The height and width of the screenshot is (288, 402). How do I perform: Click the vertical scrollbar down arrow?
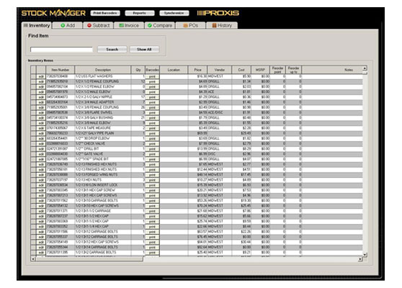pos(365,255)
